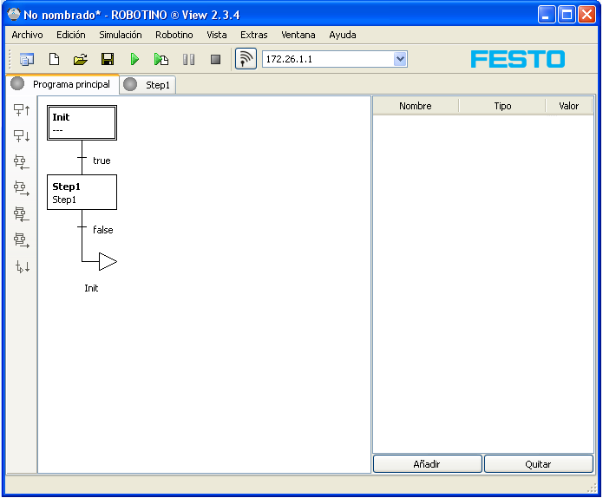Click the Valor column header

coord(569,106)
